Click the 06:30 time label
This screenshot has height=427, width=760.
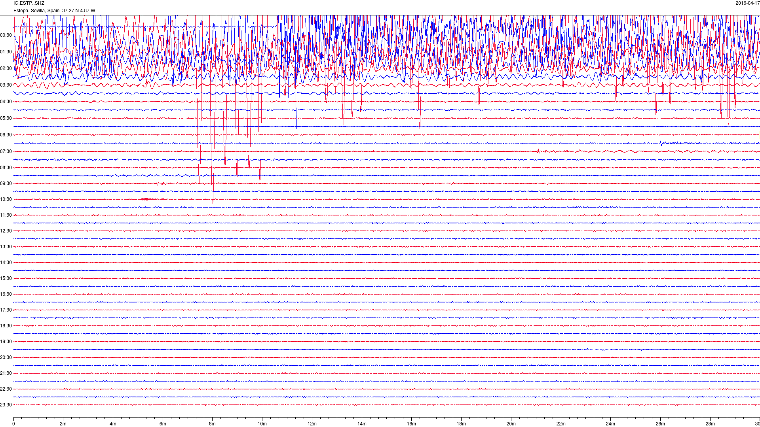(6, 135)
